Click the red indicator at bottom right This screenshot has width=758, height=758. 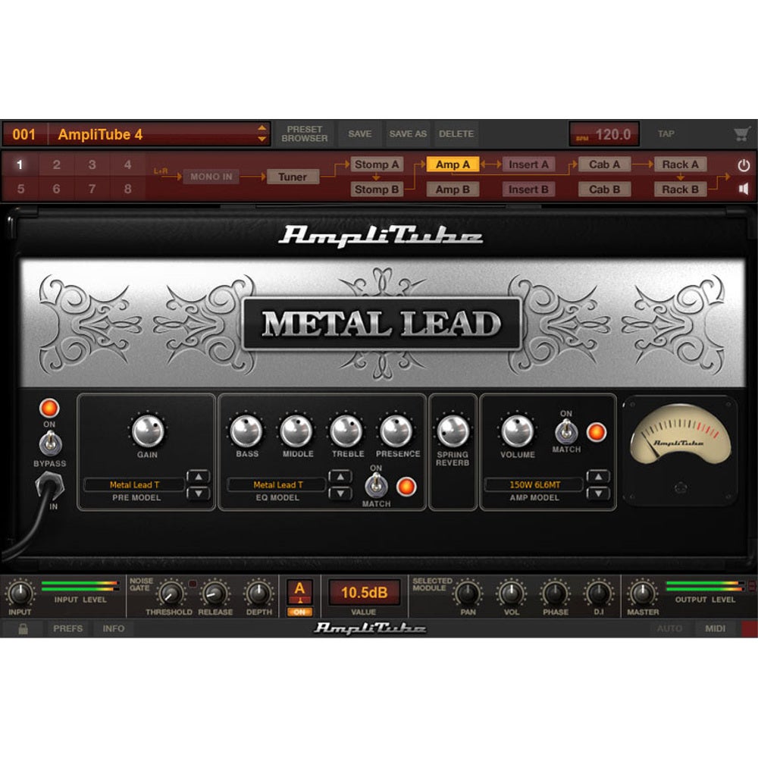(749, 628)
